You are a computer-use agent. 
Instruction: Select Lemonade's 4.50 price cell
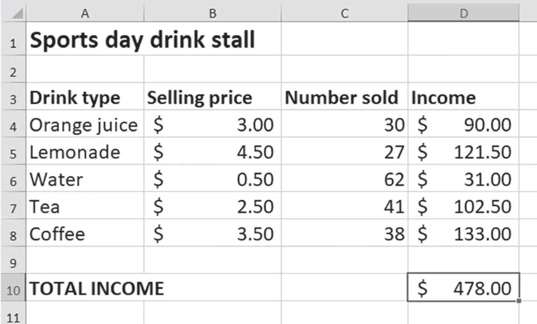tap(212, 152)
